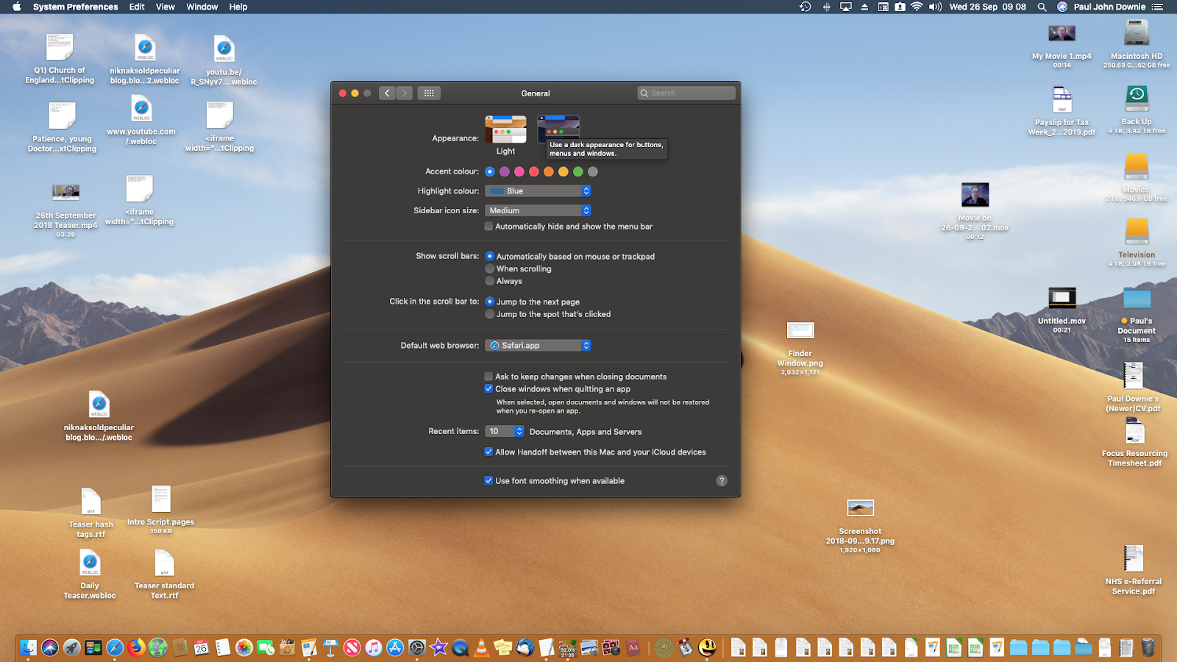This screenshot has height=662, width=1177.
Task: Open the AirPlay display menu icon
Action: [x=845, y=7]
